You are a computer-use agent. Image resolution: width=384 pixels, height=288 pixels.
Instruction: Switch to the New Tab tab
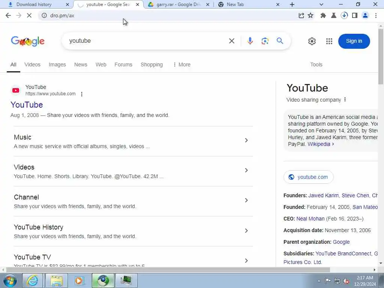pos(245,4)
